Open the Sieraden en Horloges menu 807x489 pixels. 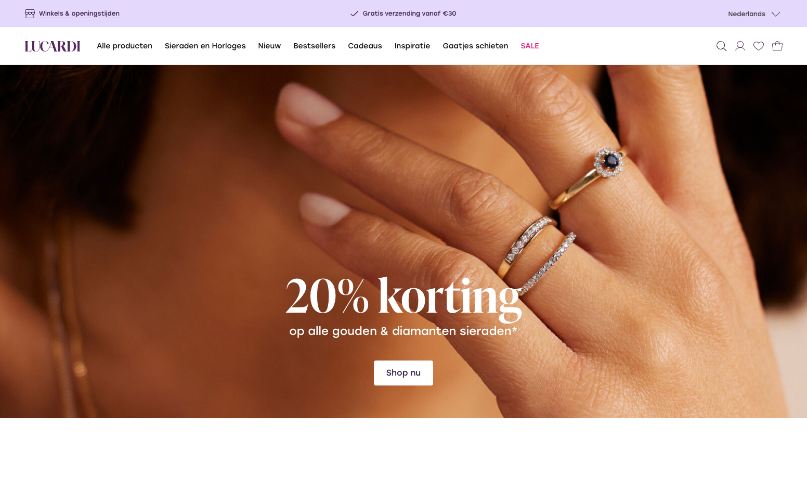pos(205,46)
